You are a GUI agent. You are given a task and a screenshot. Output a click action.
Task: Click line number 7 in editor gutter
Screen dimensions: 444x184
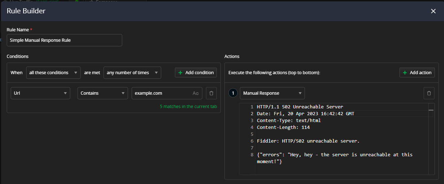click(252, 148)
